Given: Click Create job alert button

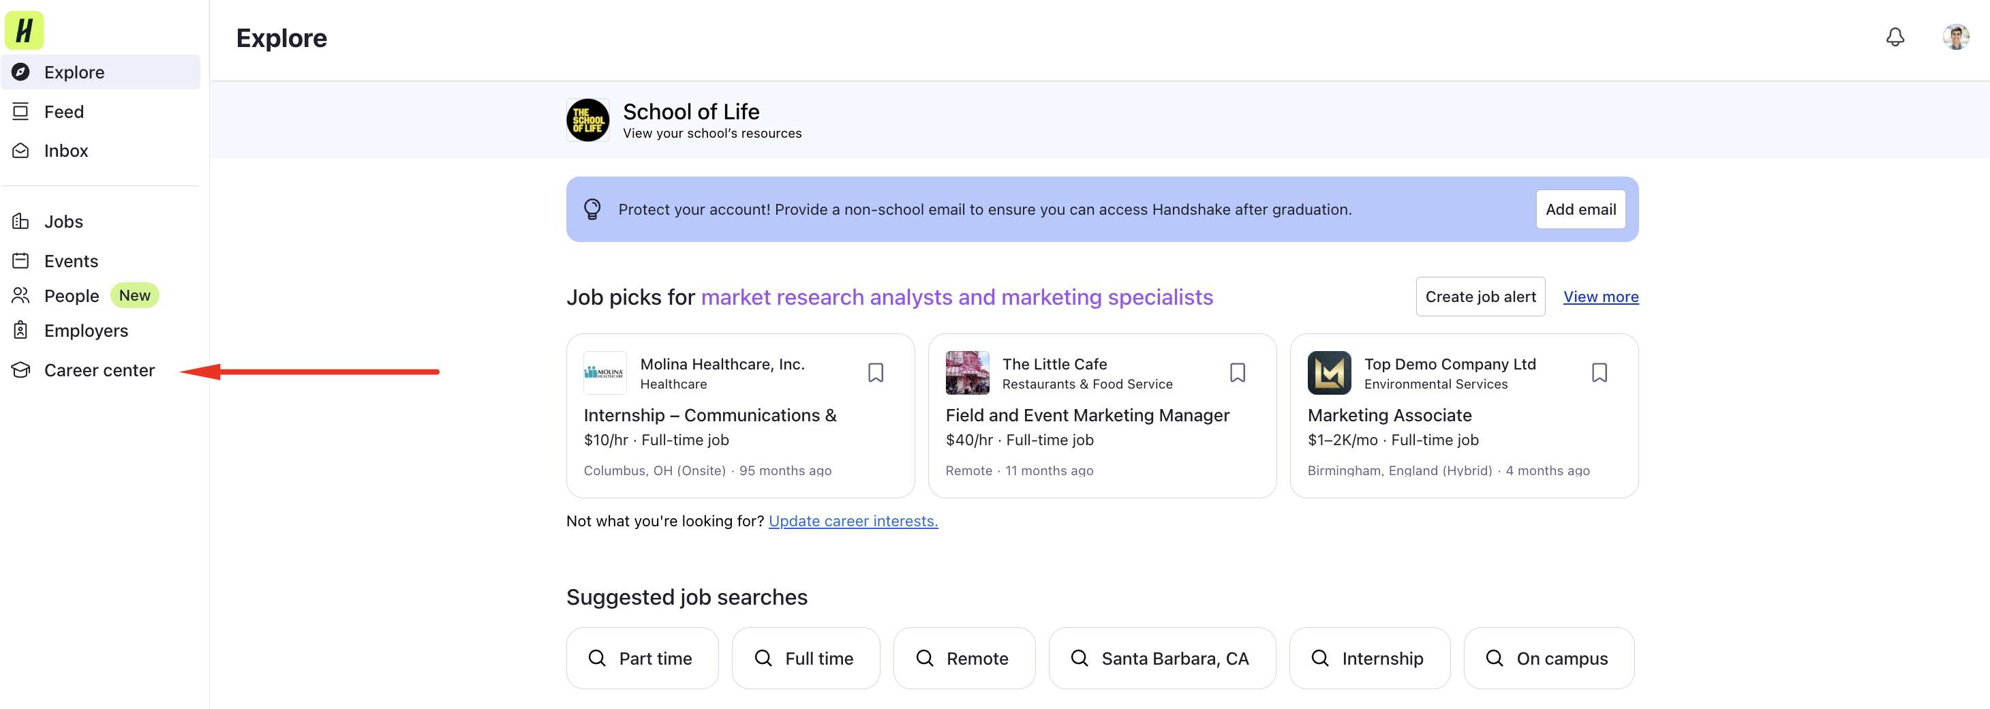Looking at the screenshot, I should point(1480,297).
